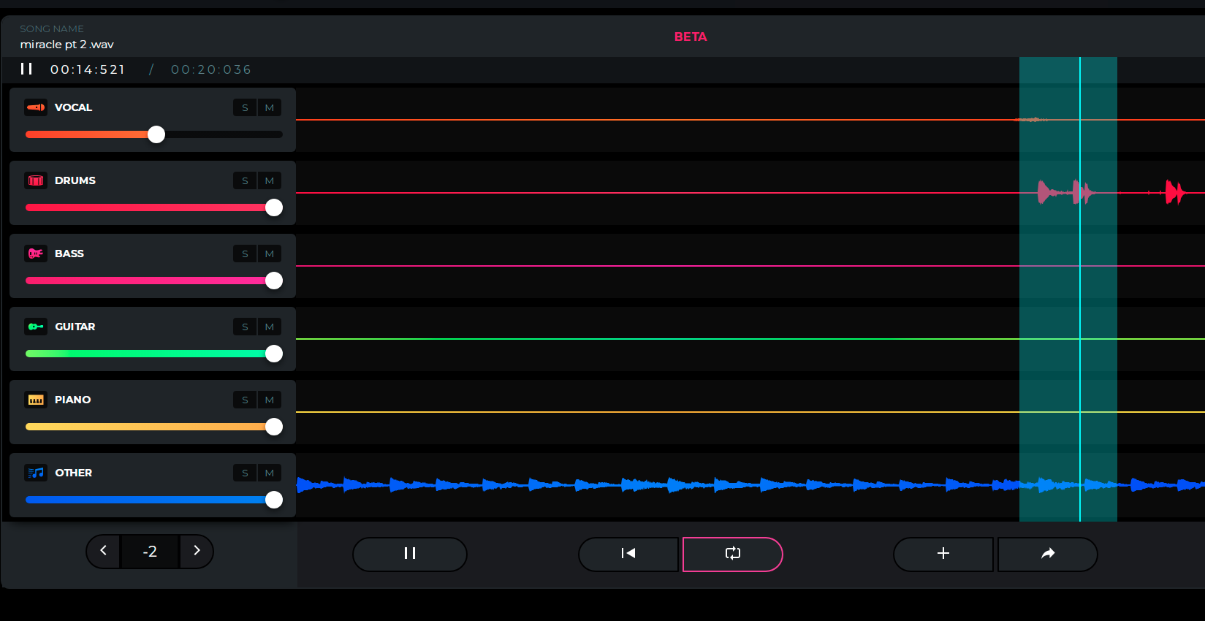Pause using the bottom pause button

click(x=410, y=554)
